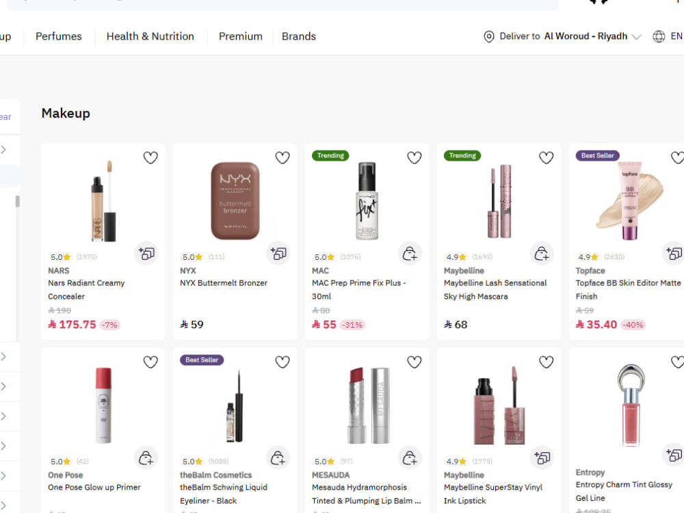The image size is (684, 513).
Task: Click the NYX bronzer product image
Action: point(235,200)
